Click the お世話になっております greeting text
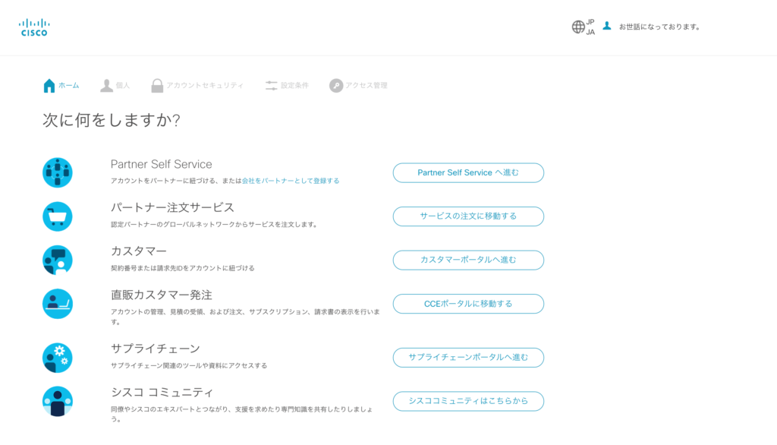Viewport: 777px width, 445px height. point(659,27)
